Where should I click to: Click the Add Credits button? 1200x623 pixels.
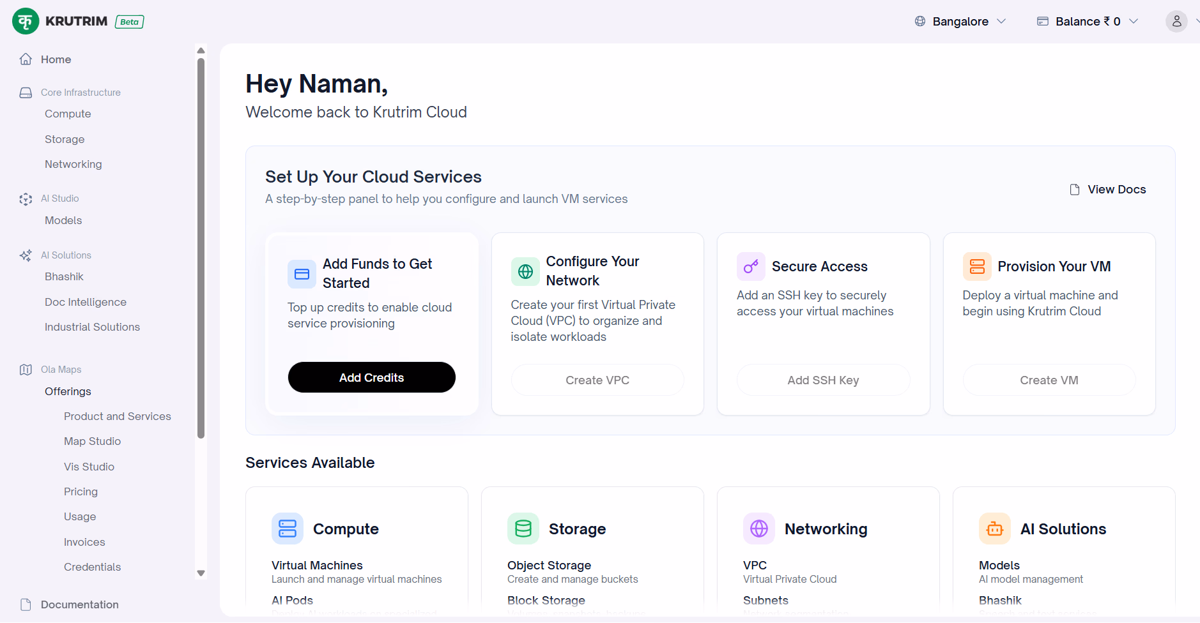(x=372, y=377)
